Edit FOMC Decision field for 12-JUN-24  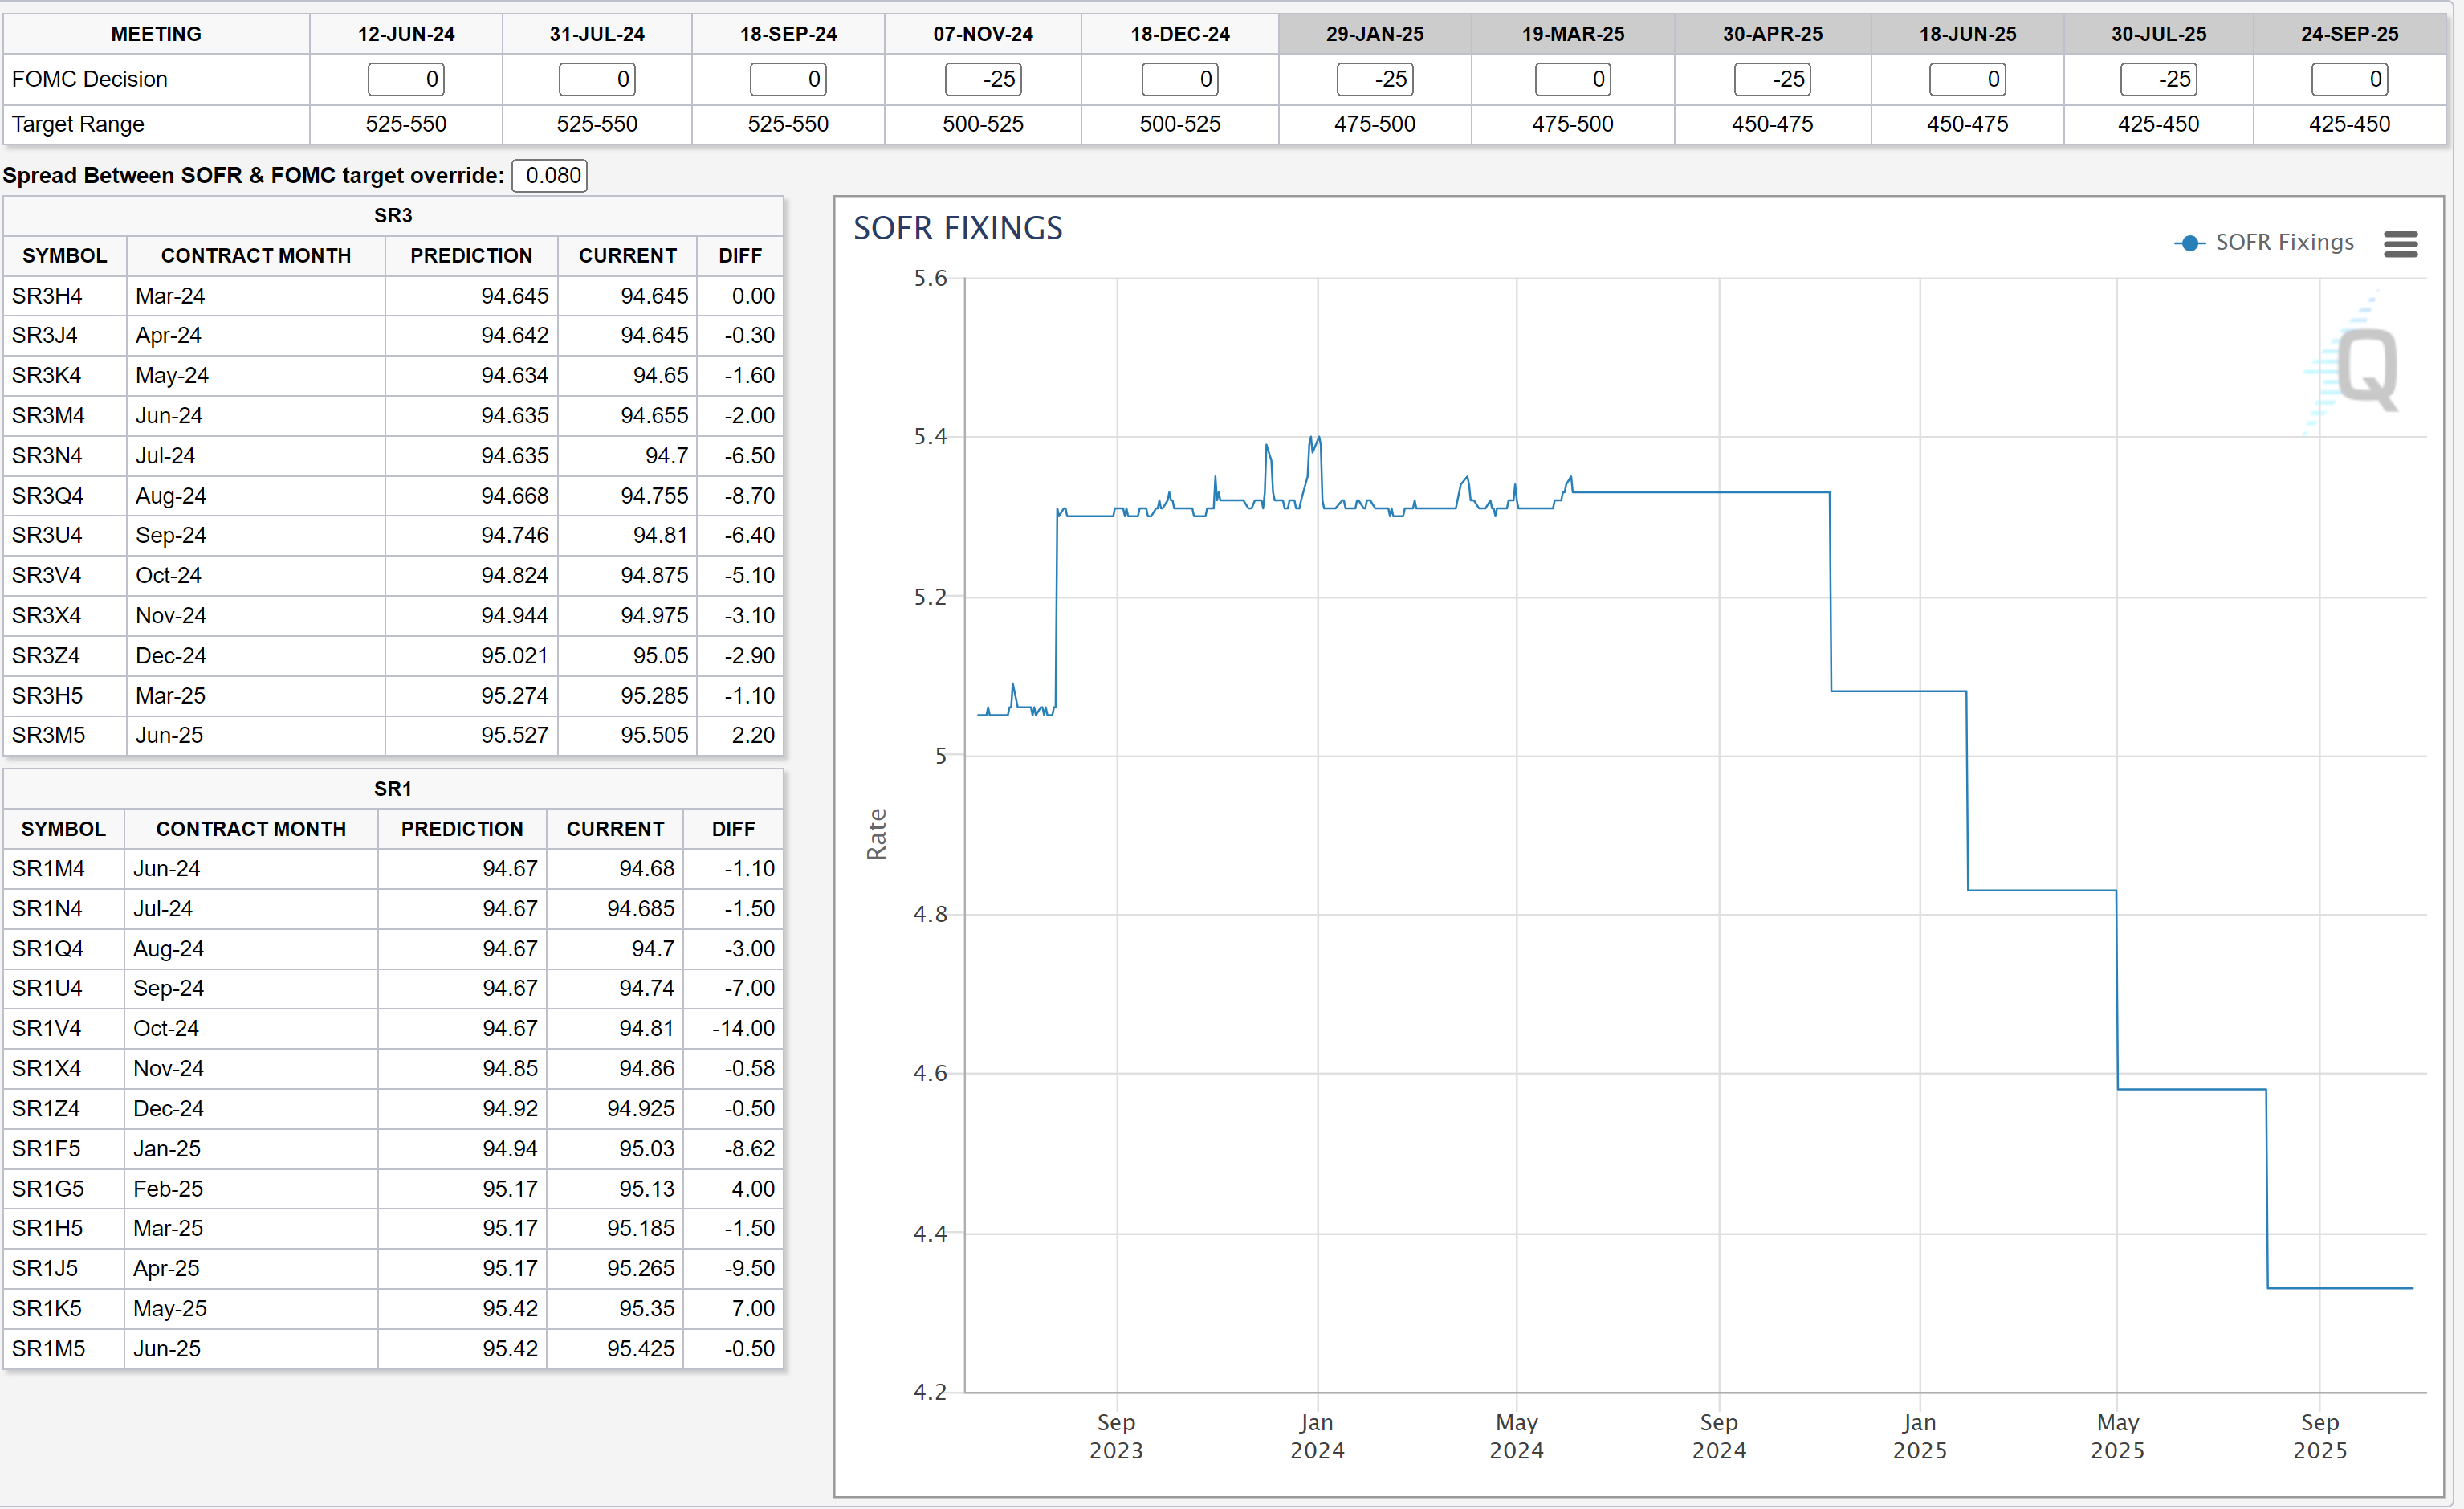click(x=406, y=79)
